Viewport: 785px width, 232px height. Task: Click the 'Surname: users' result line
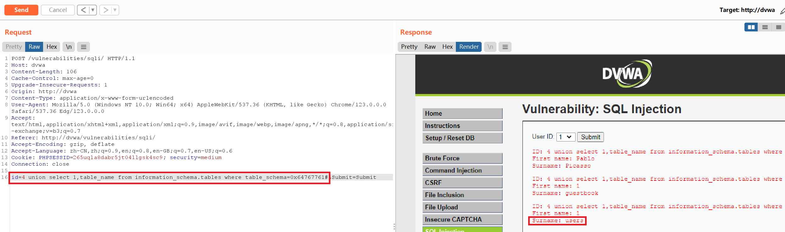[558, 221]
